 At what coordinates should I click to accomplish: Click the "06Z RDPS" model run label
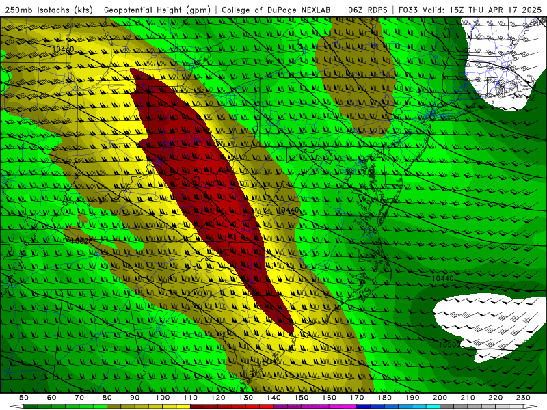click(x=368, y=10)
